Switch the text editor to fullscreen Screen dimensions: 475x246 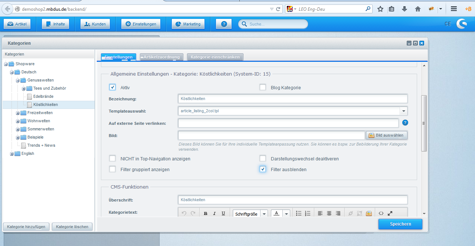point(390,213)
